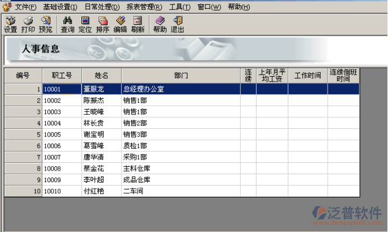The width and height of the screenshot is (388, 232).
Task: Open the 文件(F) menu
Action: pos(25,7)
